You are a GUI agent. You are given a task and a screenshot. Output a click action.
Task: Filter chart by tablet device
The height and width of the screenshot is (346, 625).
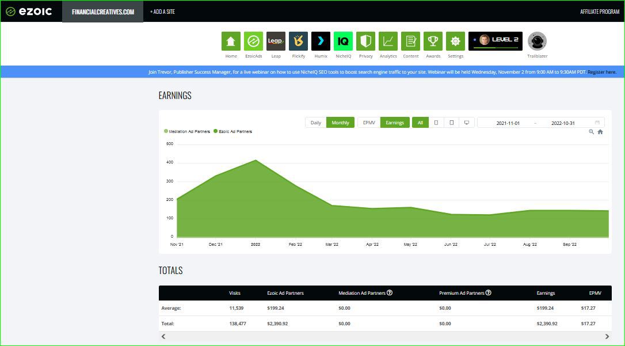pos(452,123)
